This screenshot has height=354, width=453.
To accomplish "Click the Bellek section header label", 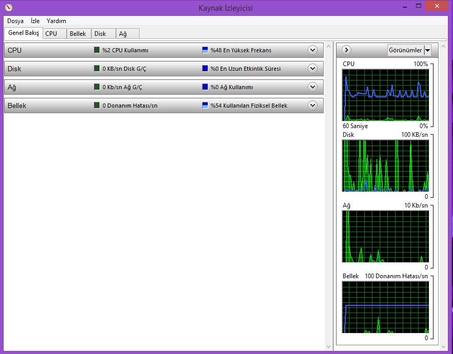I will (x=17, y=106).
